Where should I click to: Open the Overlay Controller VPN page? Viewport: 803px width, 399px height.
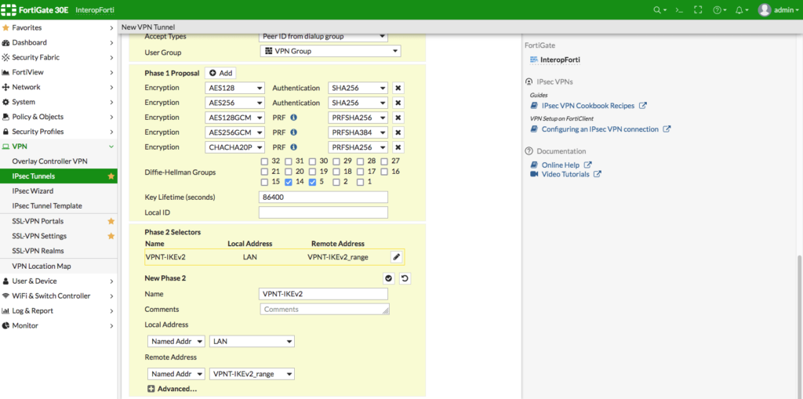[58, 161]
